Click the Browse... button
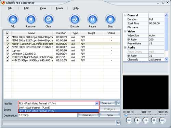Image resolution: width=171 pixels, height=128 pixels. (x=88, y=115)
